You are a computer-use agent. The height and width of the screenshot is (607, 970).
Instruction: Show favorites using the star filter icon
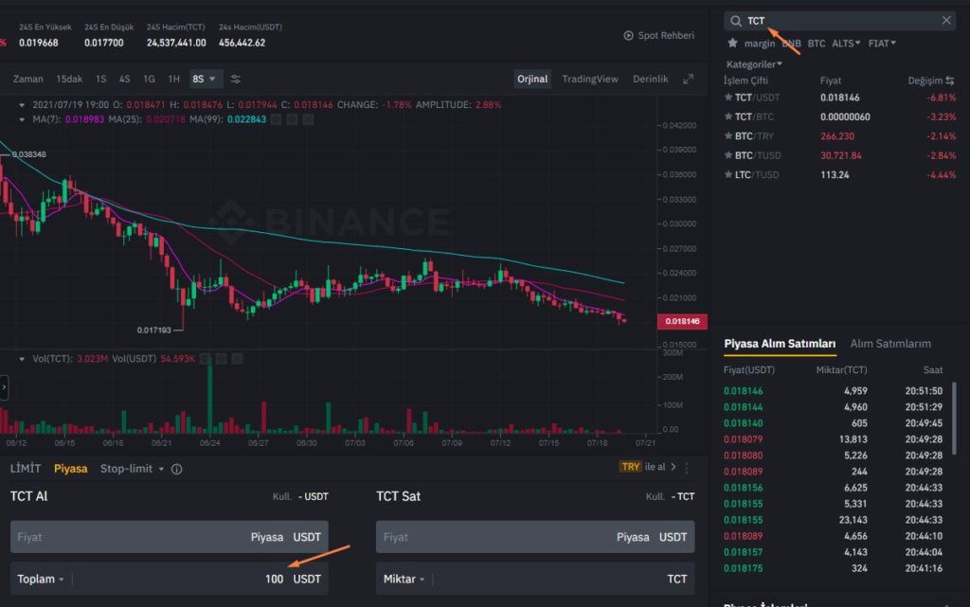(732, 44)
